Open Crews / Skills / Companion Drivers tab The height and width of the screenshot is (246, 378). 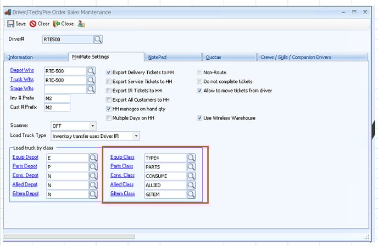click(312, 57)
